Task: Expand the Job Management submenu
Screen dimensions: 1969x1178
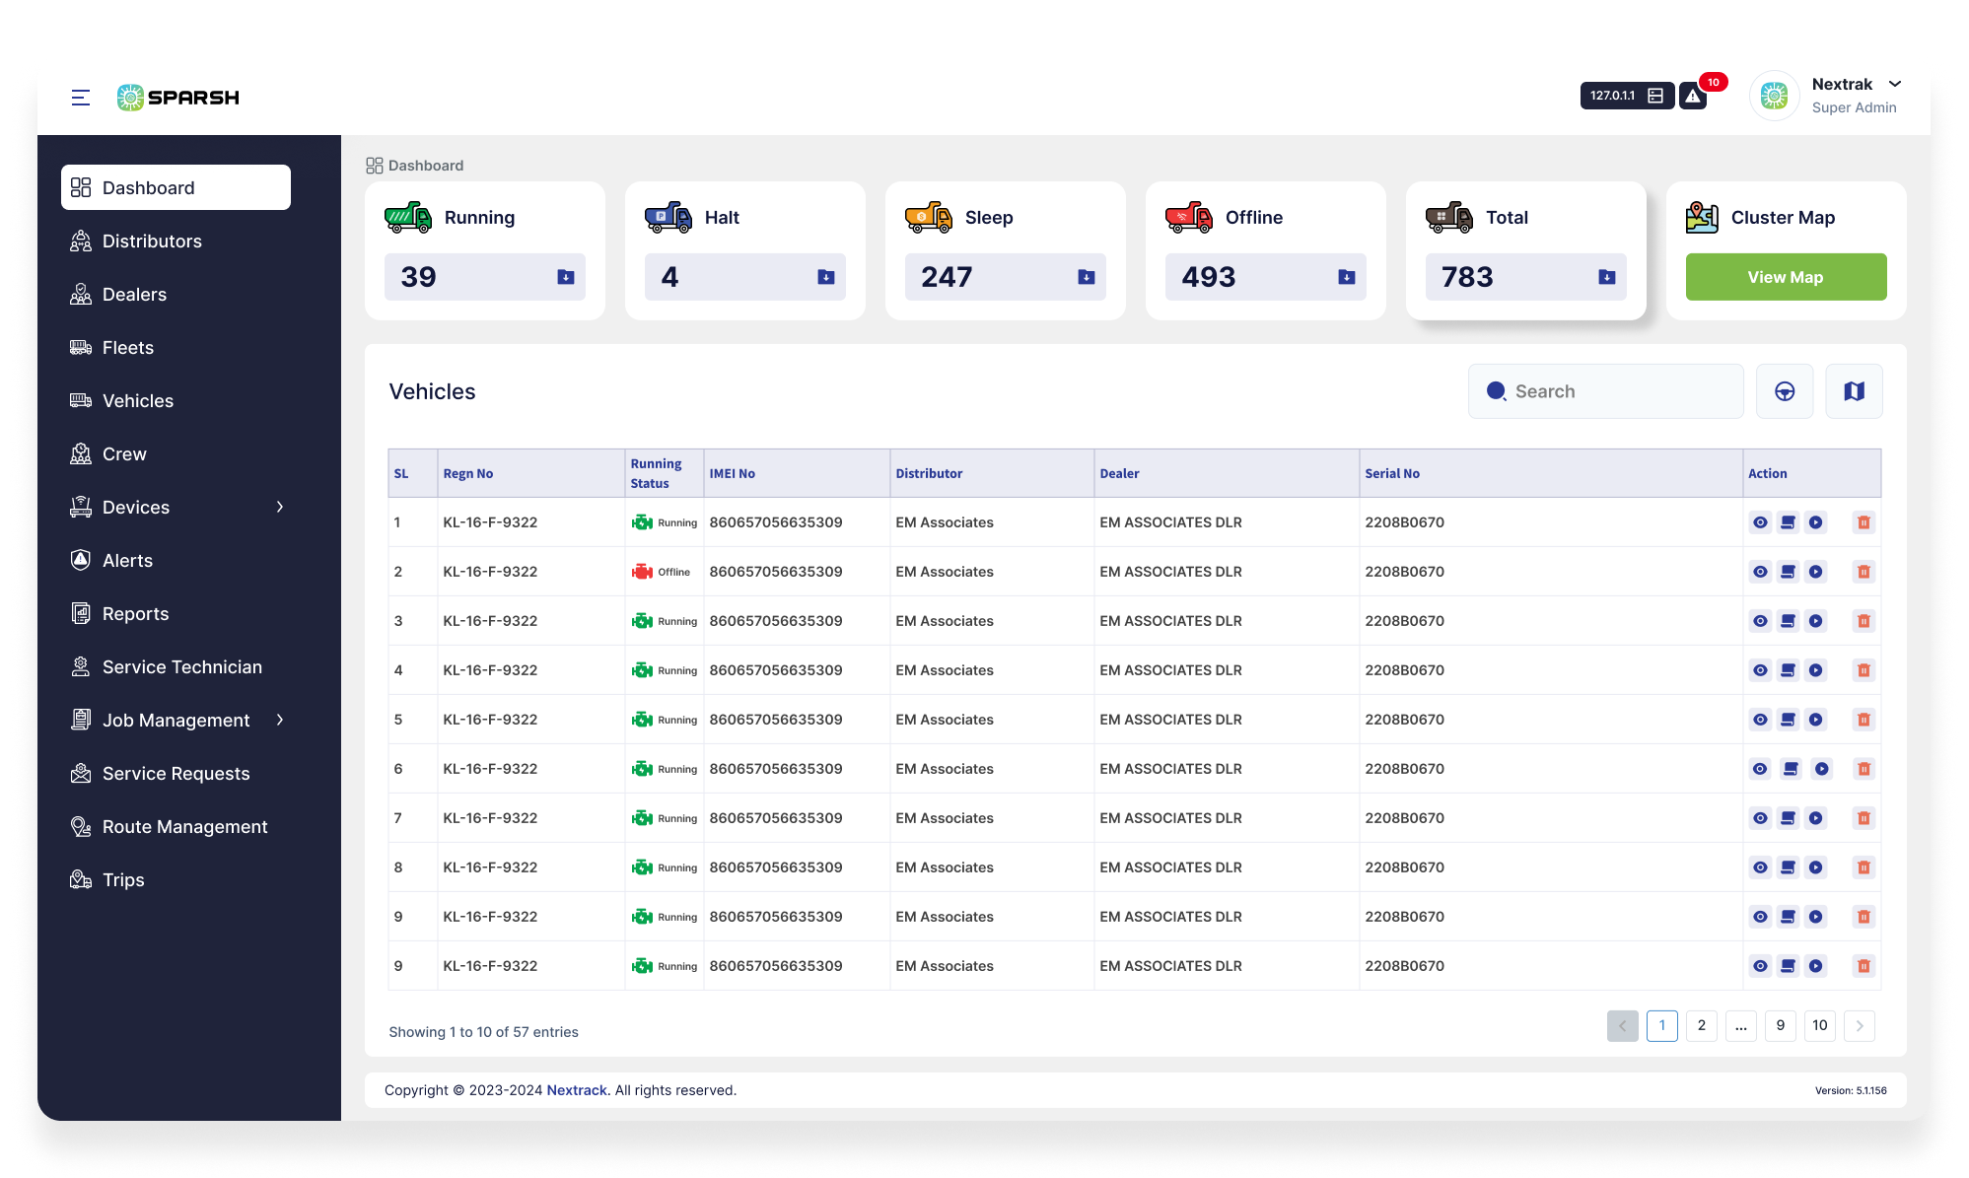Action: 280,720
